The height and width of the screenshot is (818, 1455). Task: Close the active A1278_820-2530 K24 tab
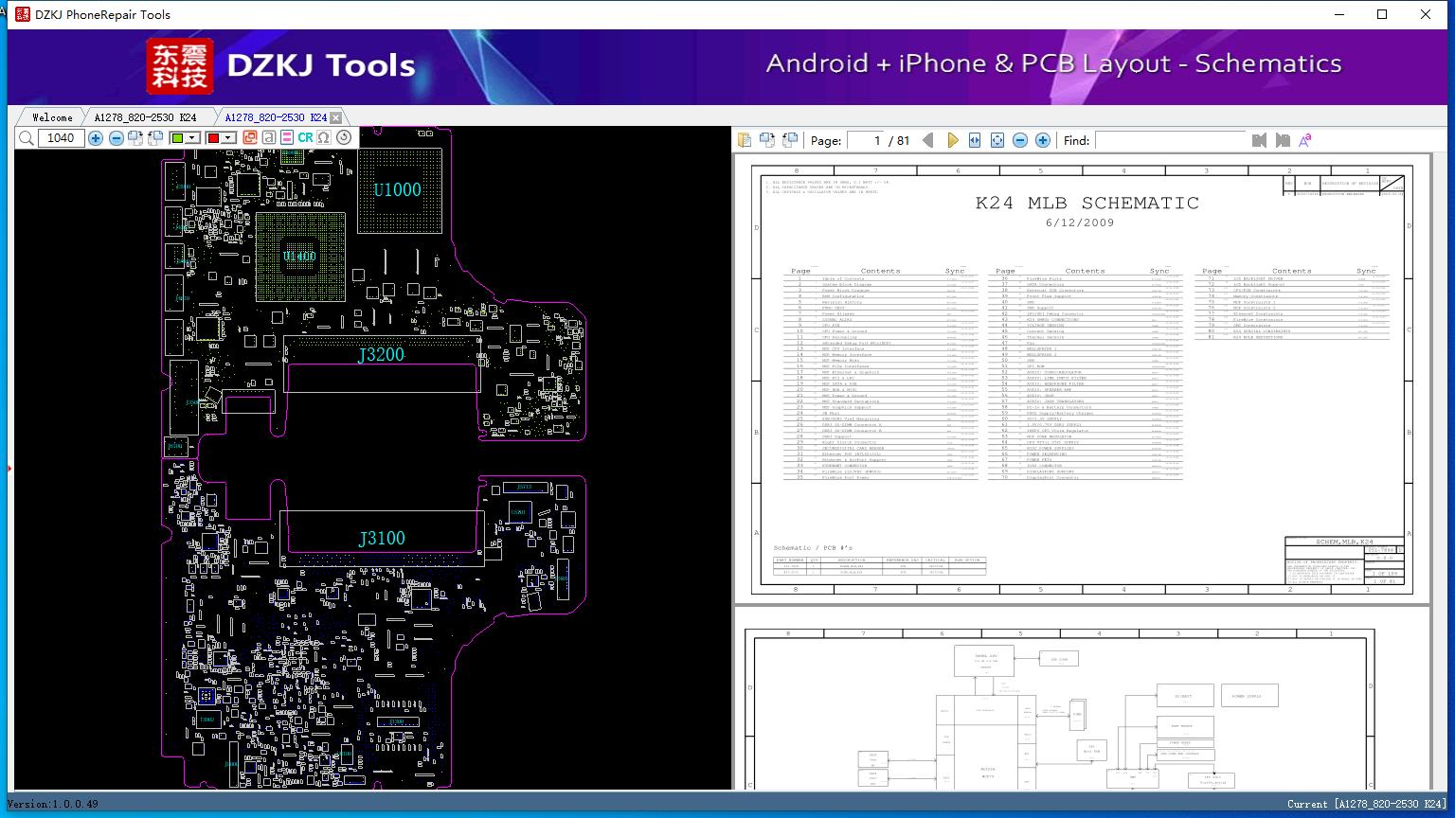pos(335,117)
